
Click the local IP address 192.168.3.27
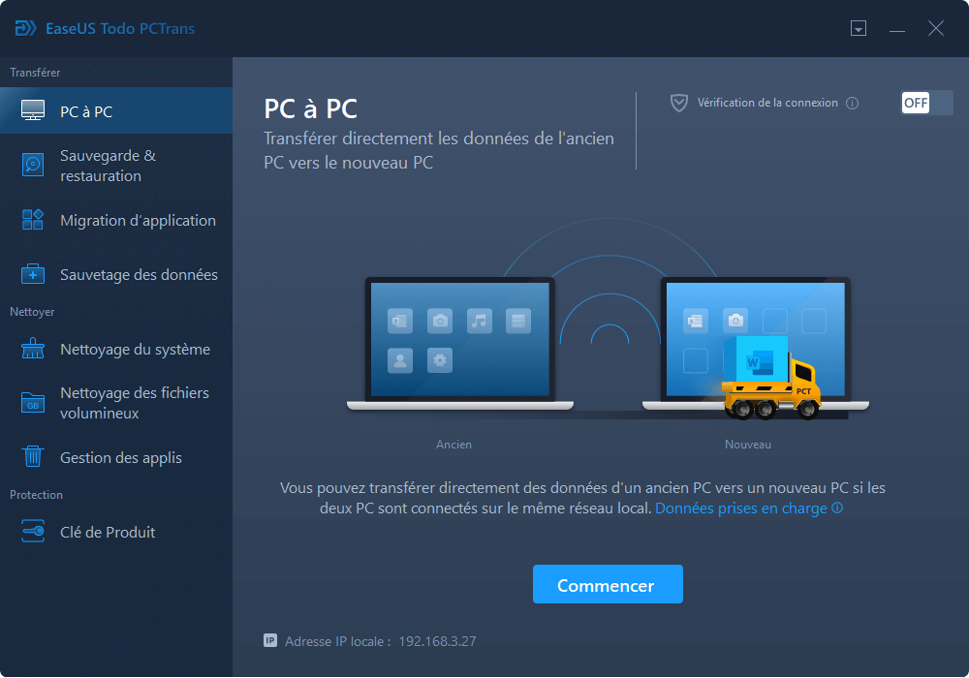[x=436, y=640]
